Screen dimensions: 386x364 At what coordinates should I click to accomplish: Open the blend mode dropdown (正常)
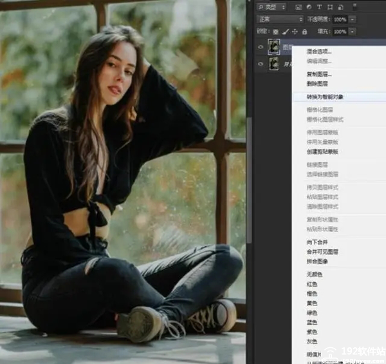tap(279, 19)
